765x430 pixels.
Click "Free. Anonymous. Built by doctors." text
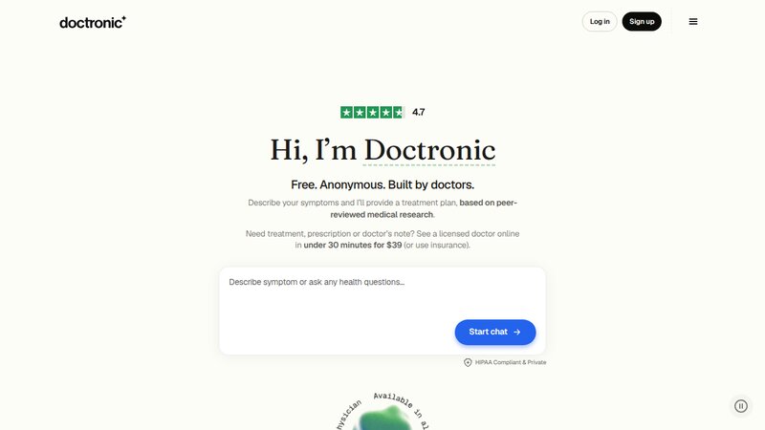coord(382,184)
